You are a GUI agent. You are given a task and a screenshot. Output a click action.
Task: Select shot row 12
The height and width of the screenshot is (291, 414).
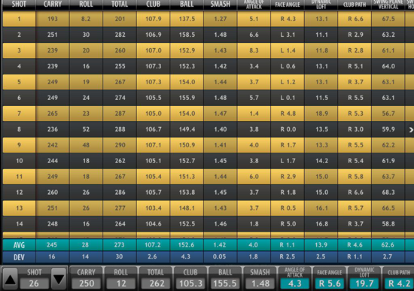[203, 192]
